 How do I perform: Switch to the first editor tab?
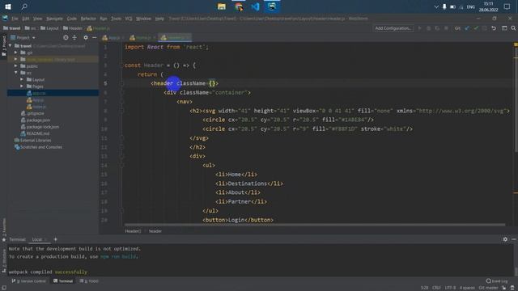coord(113,38)
